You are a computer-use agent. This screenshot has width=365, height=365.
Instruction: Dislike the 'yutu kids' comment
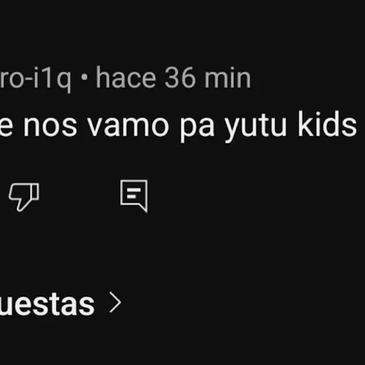point(24,197)
